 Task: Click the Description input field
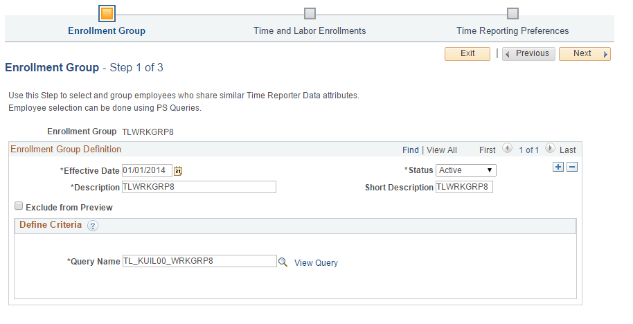199,187
